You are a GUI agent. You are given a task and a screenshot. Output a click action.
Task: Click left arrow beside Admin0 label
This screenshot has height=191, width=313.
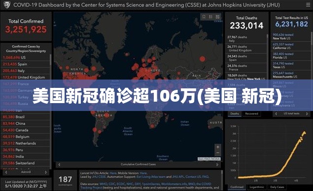pyautogui.click(x=6, y=172)
